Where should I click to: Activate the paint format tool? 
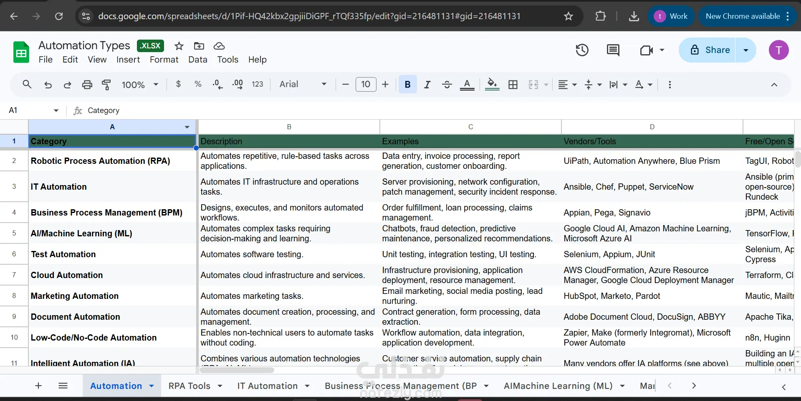point(106,85)
